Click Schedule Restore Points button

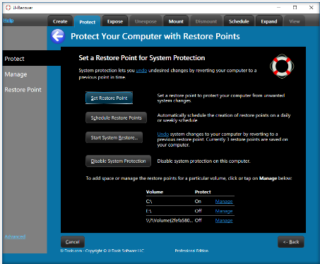(x=116, y=117)
